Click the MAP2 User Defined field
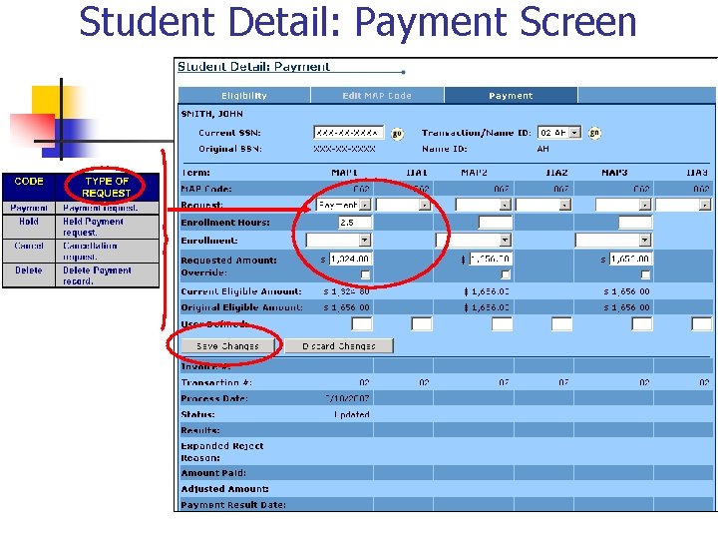The image size is (718, 539). [x=502, y=323]
